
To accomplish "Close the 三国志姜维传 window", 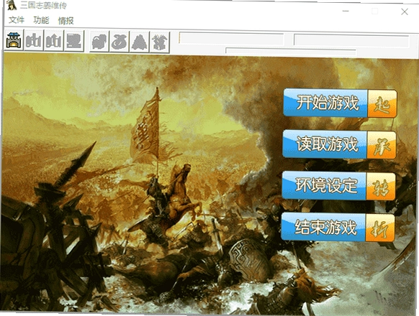I will pyautogui.click(x=405, y=11).
